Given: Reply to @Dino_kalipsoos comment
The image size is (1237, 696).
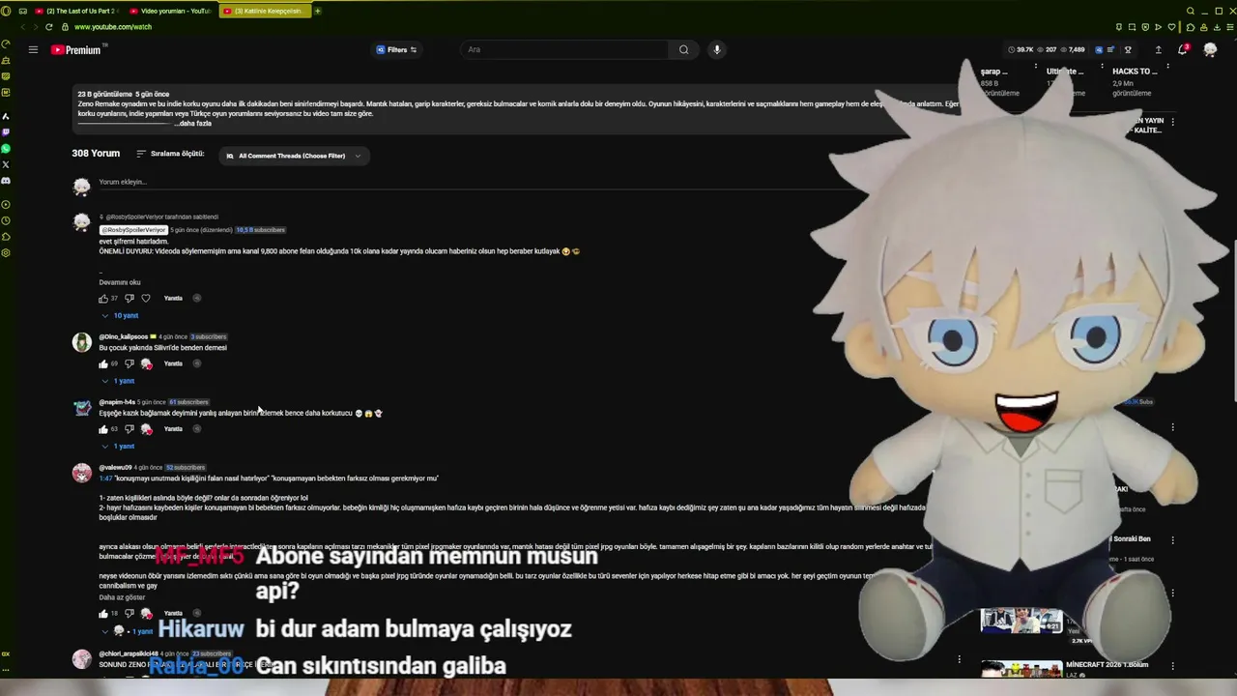Looking at the screenshot, I should (x=173, y=363).
